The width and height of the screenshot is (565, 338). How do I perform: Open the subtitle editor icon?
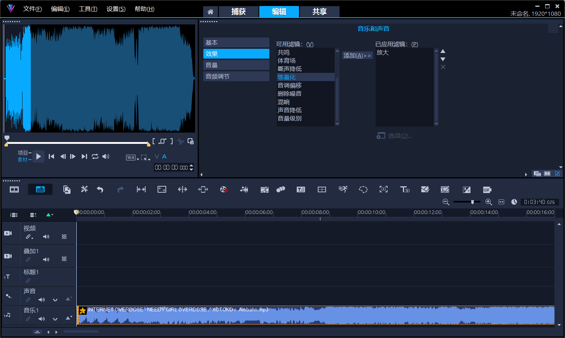pos(301,190)
